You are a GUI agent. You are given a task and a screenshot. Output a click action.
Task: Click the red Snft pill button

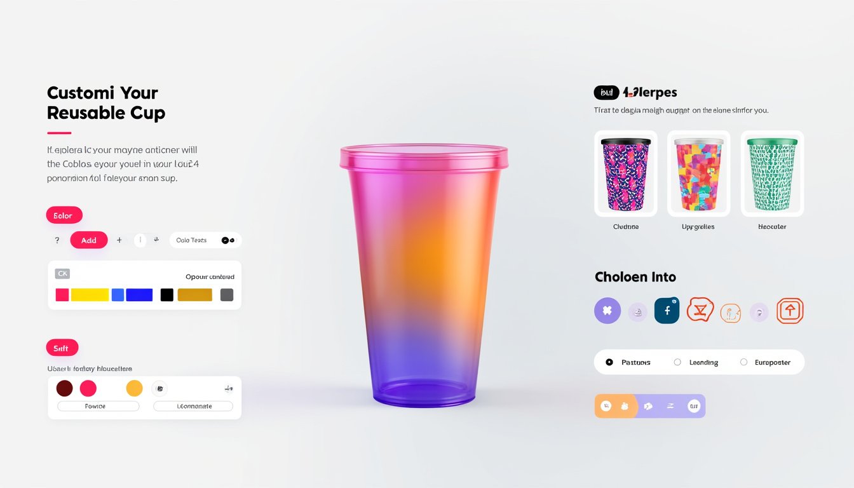tap(62, 348)
